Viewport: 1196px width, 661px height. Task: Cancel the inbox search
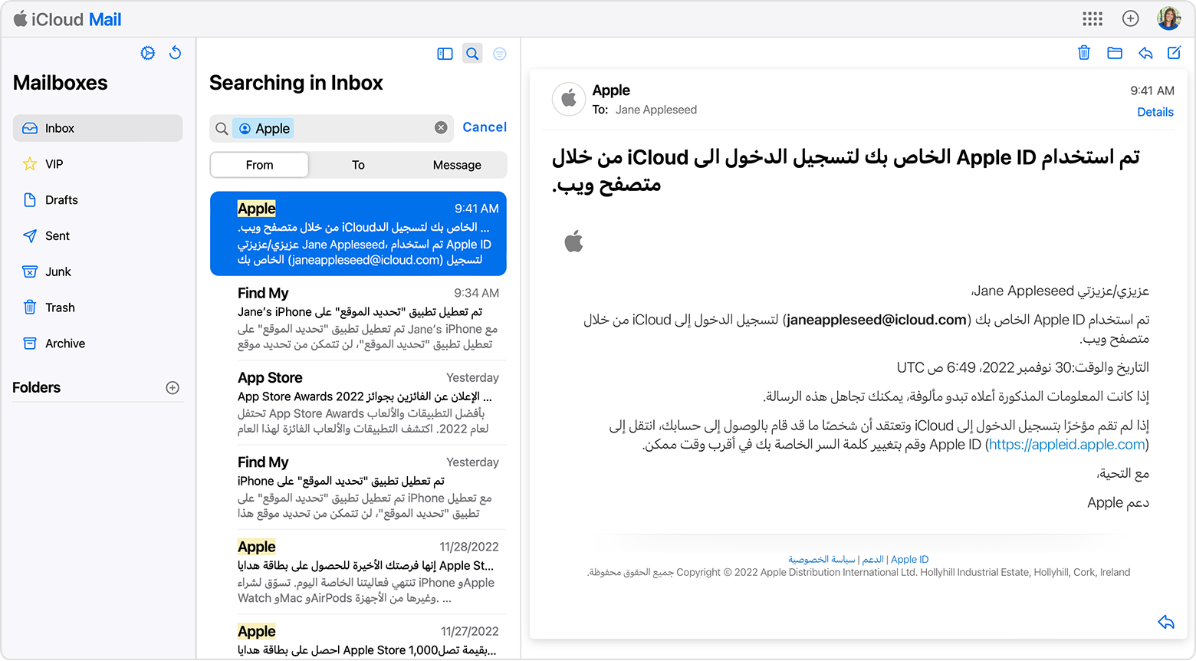pos(485,127)
